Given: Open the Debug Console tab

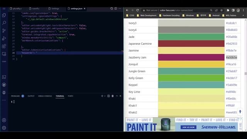Looking at the screenshot, I should (x=45, y=96).
